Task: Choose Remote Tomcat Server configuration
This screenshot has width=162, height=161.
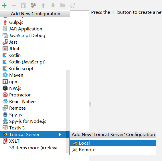Action: tap(113, 150)
